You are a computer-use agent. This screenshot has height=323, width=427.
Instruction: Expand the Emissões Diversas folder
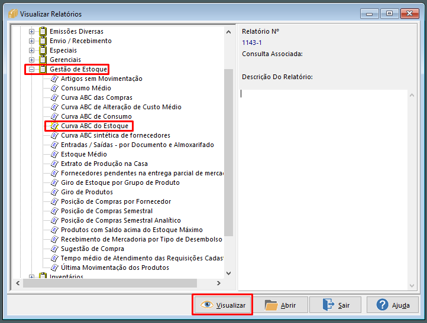click(x=31, y=31)
